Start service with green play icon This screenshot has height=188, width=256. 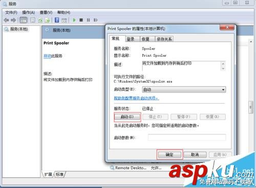coord(74,20)
